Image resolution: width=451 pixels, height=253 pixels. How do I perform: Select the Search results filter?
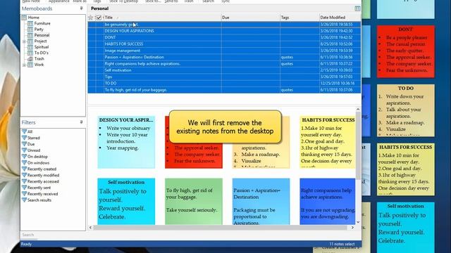(x=39, y=200)
